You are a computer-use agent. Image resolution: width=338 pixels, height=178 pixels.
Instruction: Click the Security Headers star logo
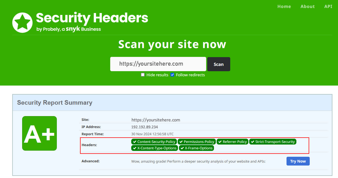[x=22, y=22]
